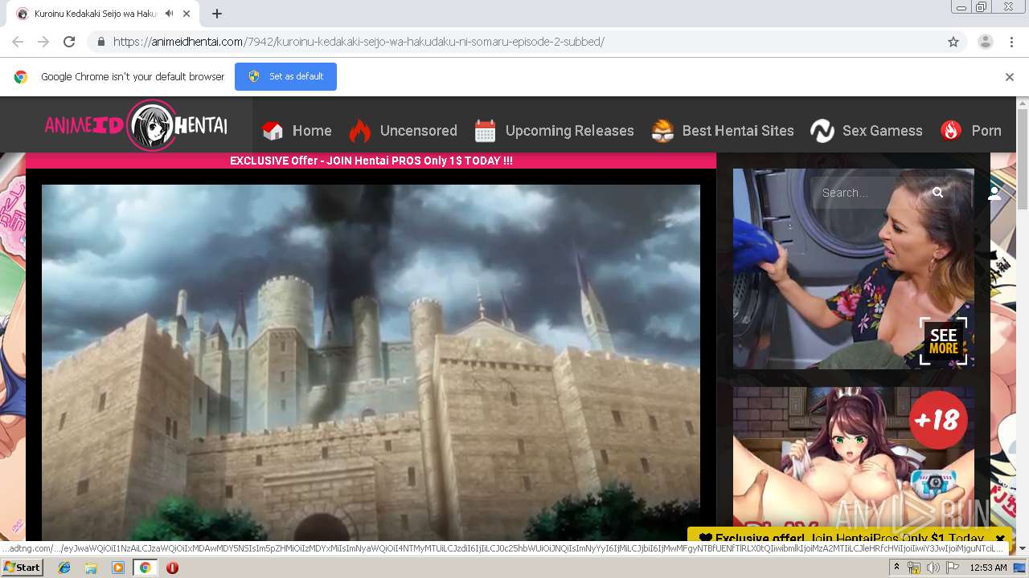Open the file explorer taskbar icon
Screen dimensions: 1029x578
(x=91, y=568)
